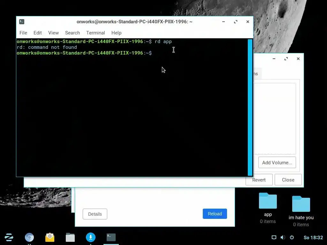Open the mail client from taskbar
327x245 pixels.
(x=50, y=237)
